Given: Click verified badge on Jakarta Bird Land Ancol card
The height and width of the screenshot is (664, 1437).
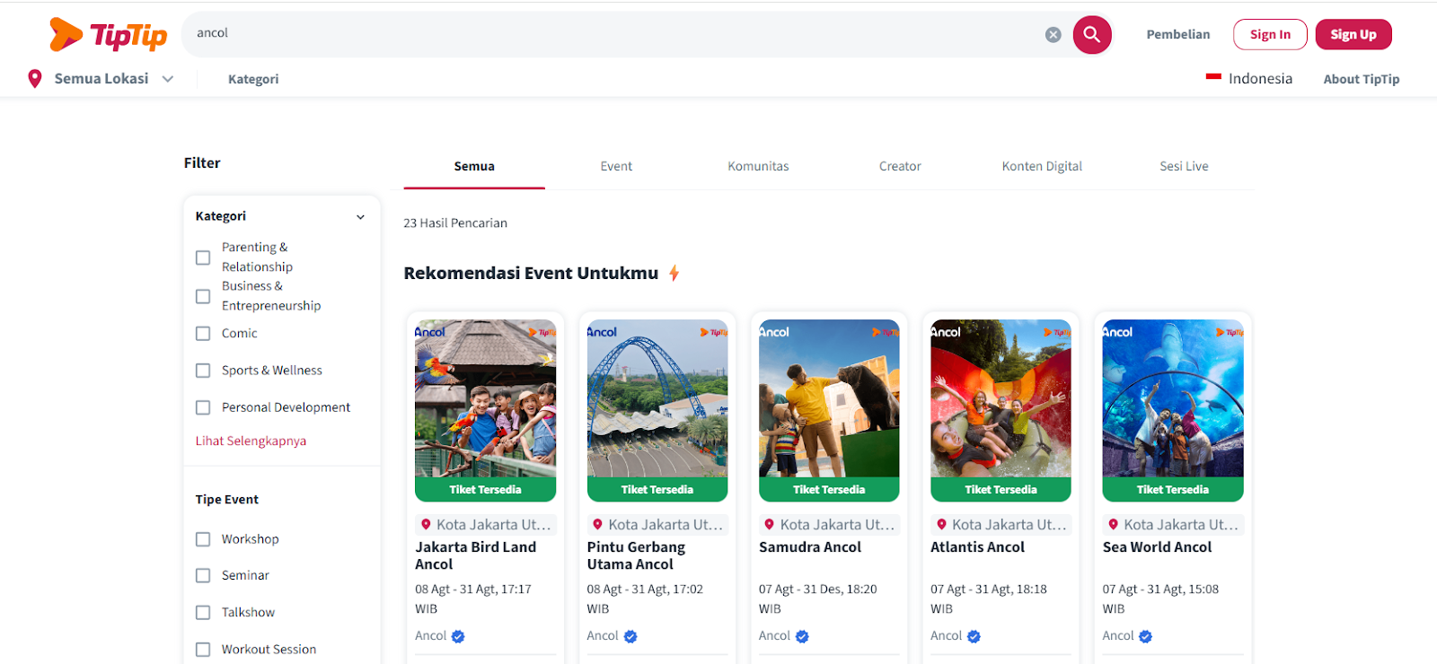Looking at the screenshot, I should point(458,636).
